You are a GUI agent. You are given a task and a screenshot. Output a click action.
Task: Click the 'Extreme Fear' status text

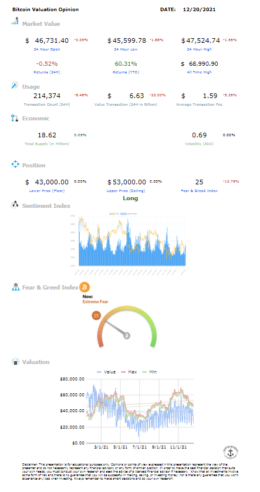click(95, 302)
